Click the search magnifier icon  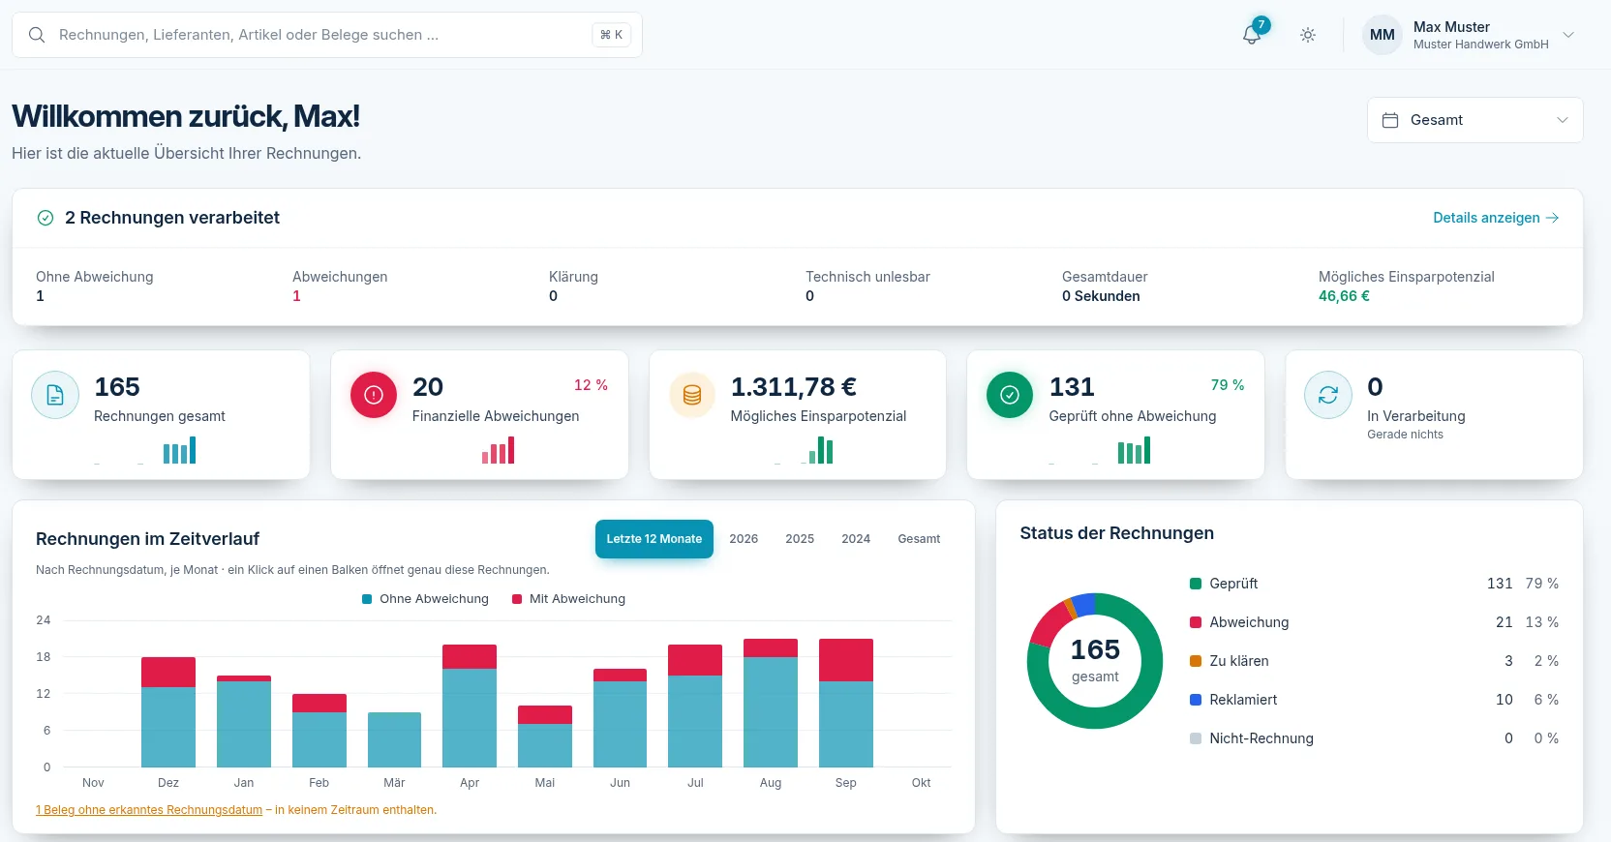tap(37, 35)
